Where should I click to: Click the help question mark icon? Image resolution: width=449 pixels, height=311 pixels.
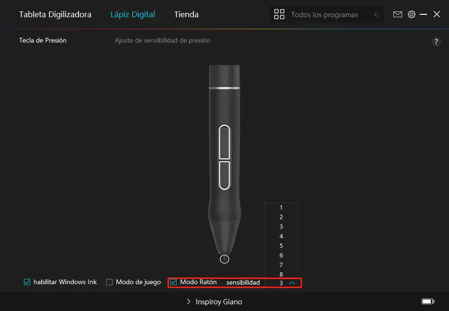pyautogui.click(x=436, y=42)
